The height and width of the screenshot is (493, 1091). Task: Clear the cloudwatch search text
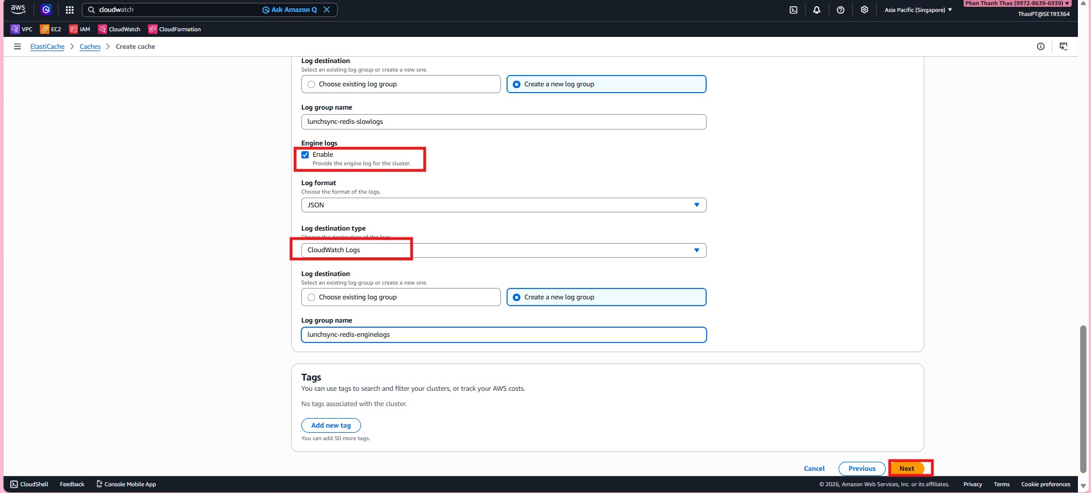coord(327,10)
